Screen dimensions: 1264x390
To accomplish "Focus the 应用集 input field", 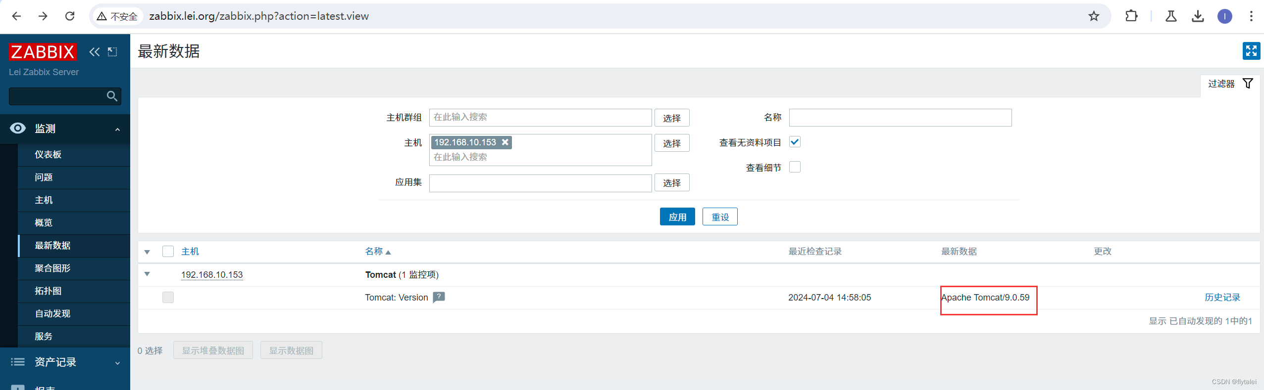I will (x=540, y=183).
